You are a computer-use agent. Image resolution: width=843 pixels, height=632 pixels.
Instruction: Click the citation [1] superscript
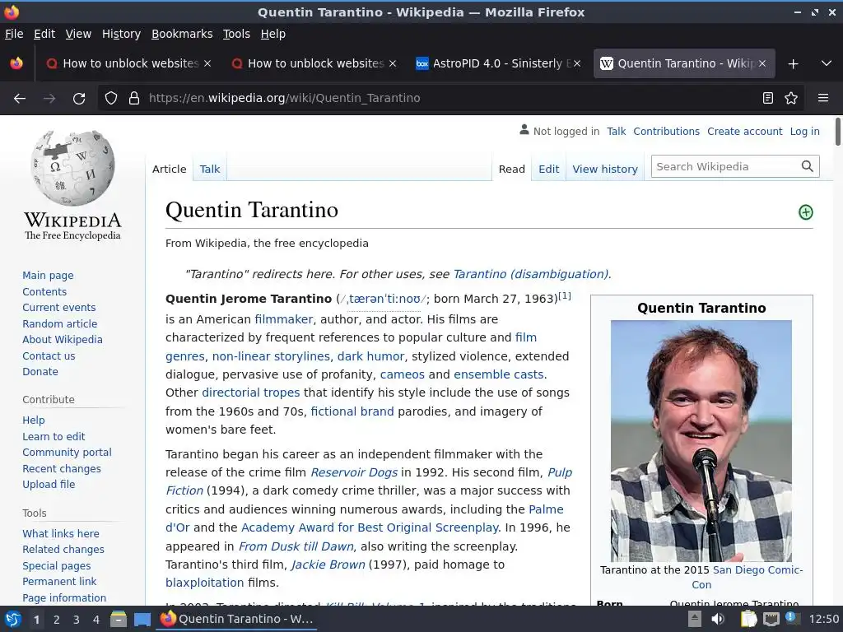coord(565,295)
